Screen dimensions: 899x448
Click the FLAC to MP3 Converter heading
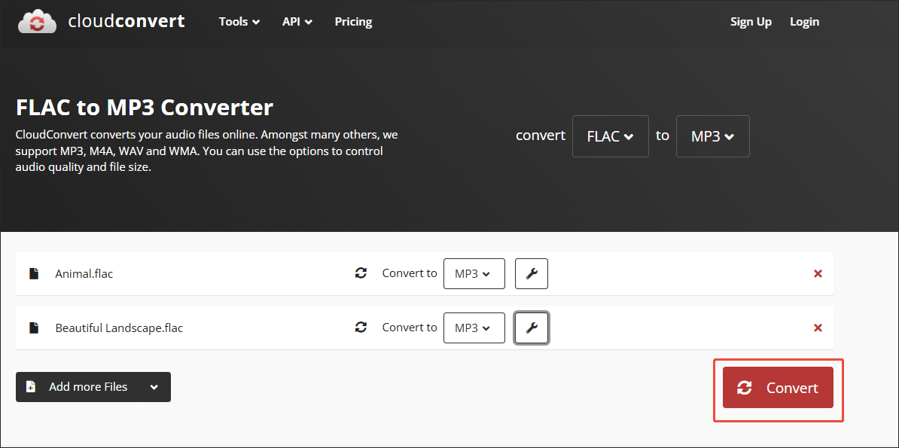click(x=145, y=107)
